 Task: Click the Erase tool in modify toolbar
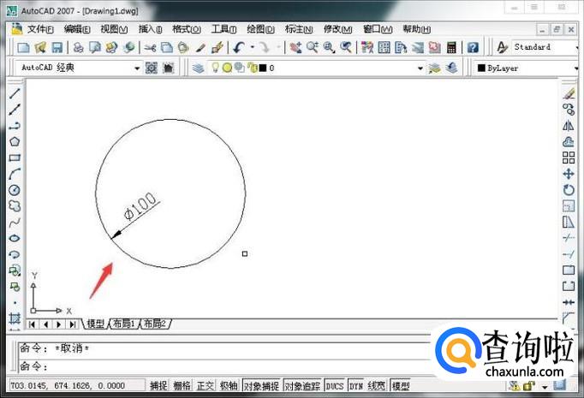pos(569,92)
